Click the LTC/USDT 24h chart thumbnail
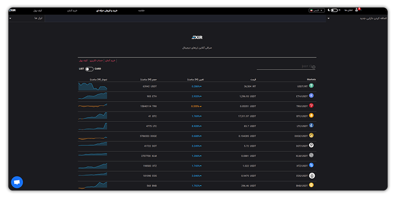The height and width of the screenshot is (198, 396). [x=93, y=126]
